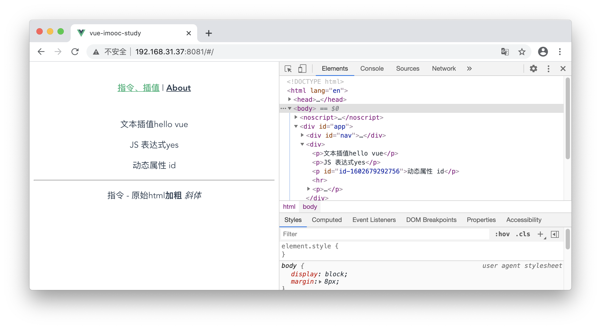
Task: Activate the inspect element picker icon
Action: coord(288,69)
